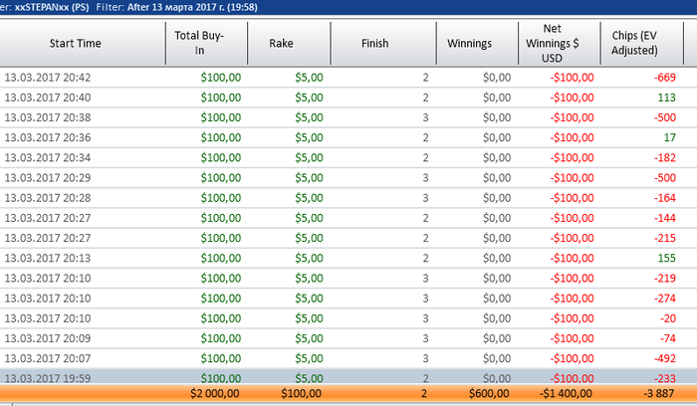The image size is (697, 406).
Task: Select tournament row started 13.03.2017 20:42
Action: point(348,78)
